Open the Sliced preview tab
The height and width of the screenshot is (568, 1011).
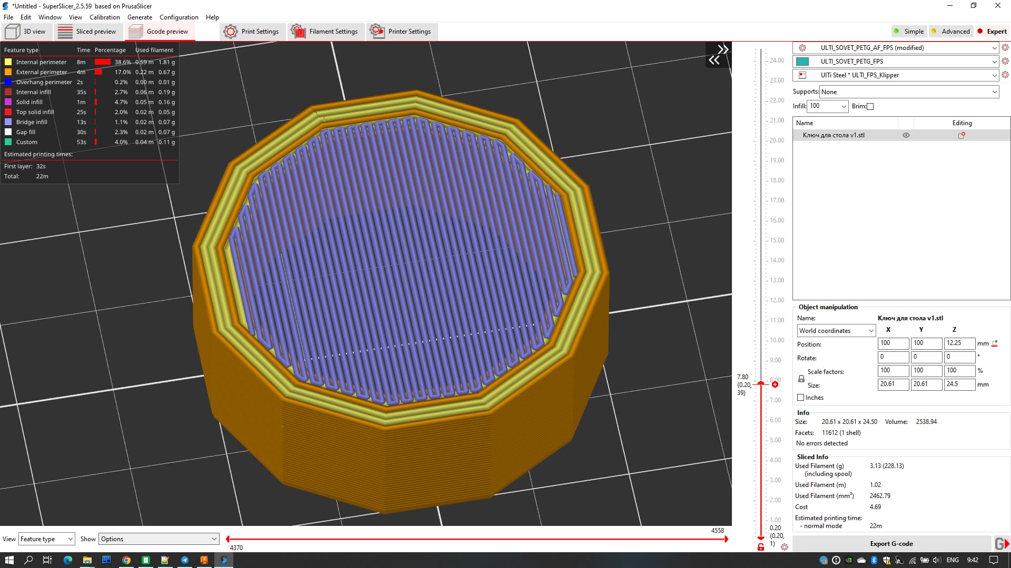click(87, 32)
